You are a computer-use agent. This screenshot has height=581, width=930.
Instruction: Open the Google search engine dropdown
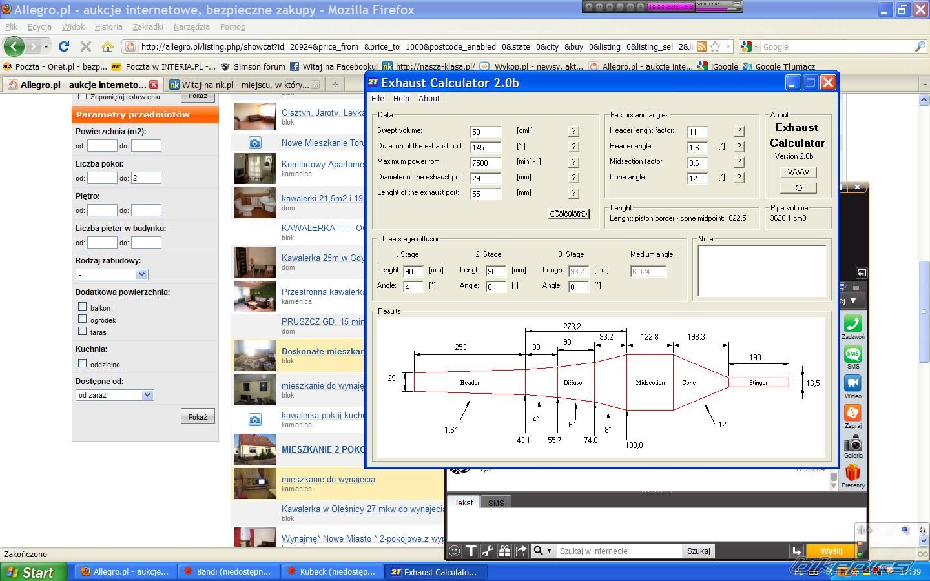tap(749, 46)
